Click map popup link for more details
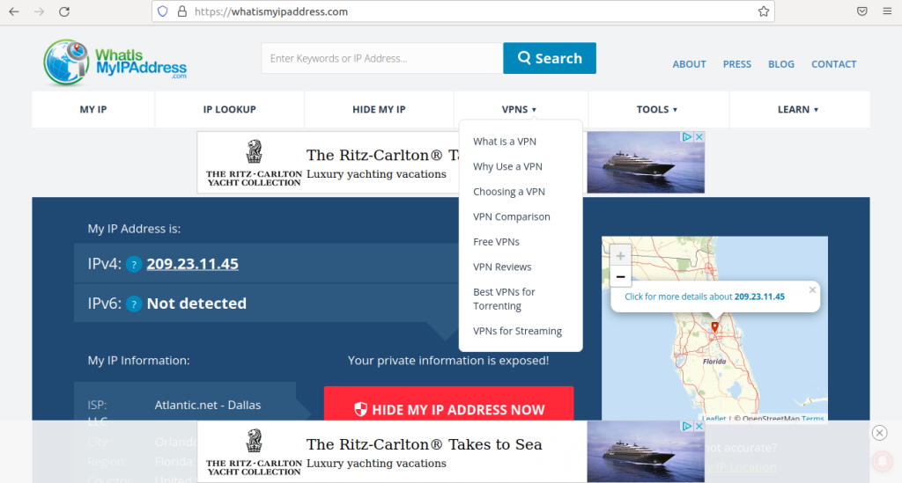The image size is (902, 483). click(705, 296)
